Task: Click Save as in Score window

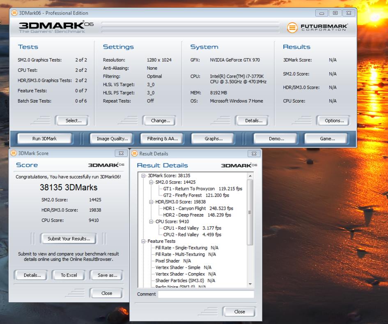Action: tap(106, 275)
